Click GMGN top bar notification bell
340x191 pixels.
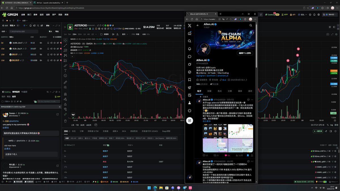pos(315,14)
